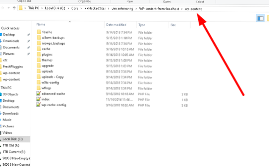The height and width of the screenshot is (167, 269).
Task: Select the 'cache' folder icon
Action: 39,49
